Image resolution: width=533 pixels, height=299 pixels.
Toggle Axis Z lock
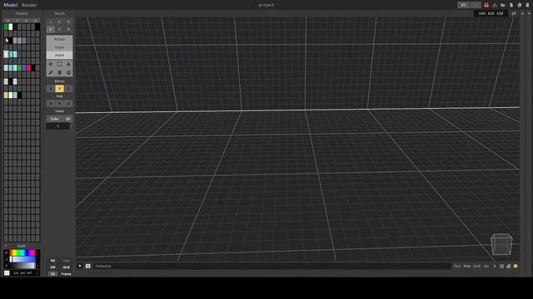pos(68,103)
